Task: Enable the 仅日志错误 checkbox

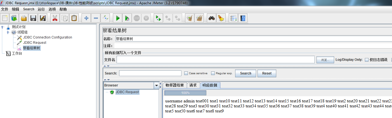Action: [367, 60]
